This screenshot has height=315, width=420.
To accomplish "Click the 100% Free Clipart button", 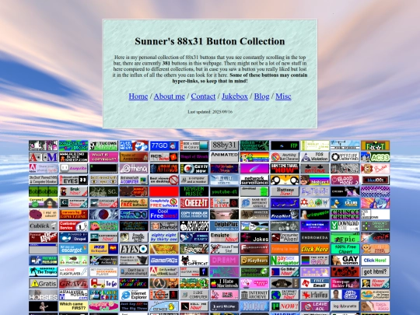I will coord(345,249).
